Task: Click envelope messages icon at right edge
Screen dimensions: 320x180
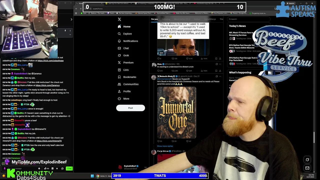Action: click(x=307, y=168)
